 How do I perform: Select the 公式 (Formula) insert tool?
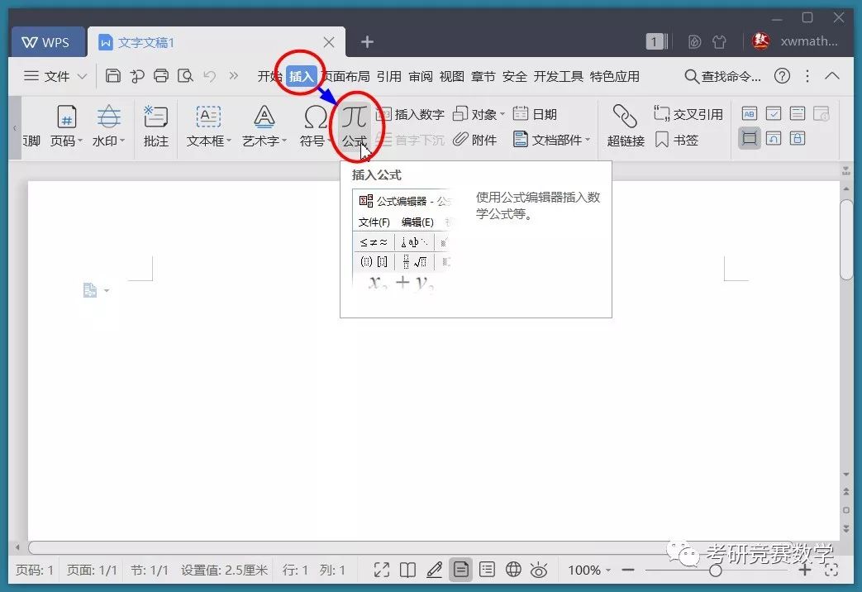coord(355,124)
